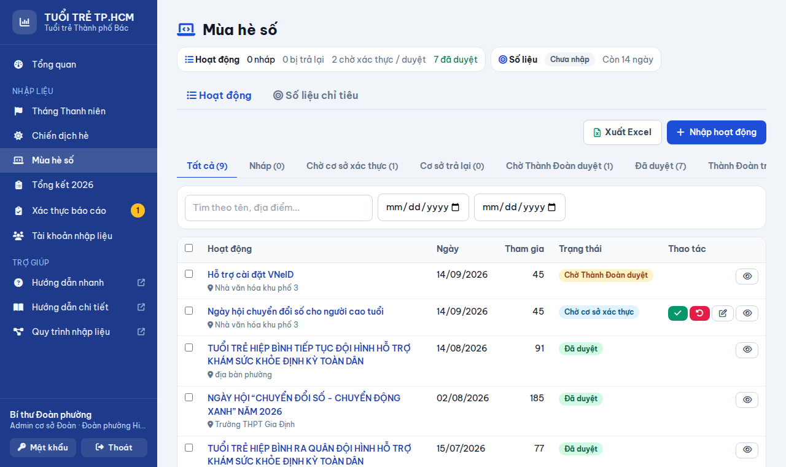Open Tổng kết 2026 in sidebar
Screen dimensions: 786x467
click(x=79, y=185)
